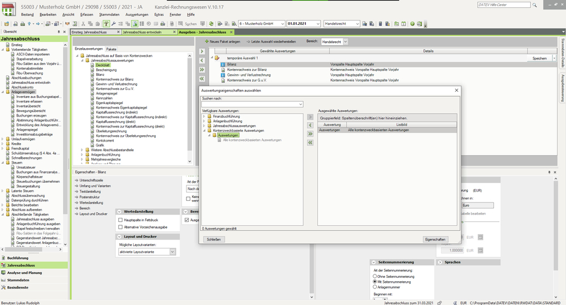Select Ohne Seitennummerierung radio button
The image size is (566, 305).
375,276
